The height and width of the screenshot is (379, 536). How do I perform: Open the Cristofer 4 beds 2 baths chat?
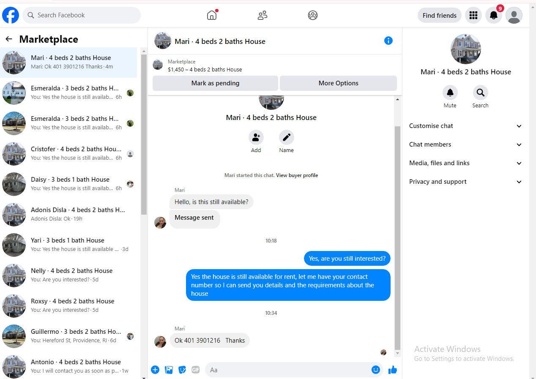pyautogui.click(x=68, y=154)
